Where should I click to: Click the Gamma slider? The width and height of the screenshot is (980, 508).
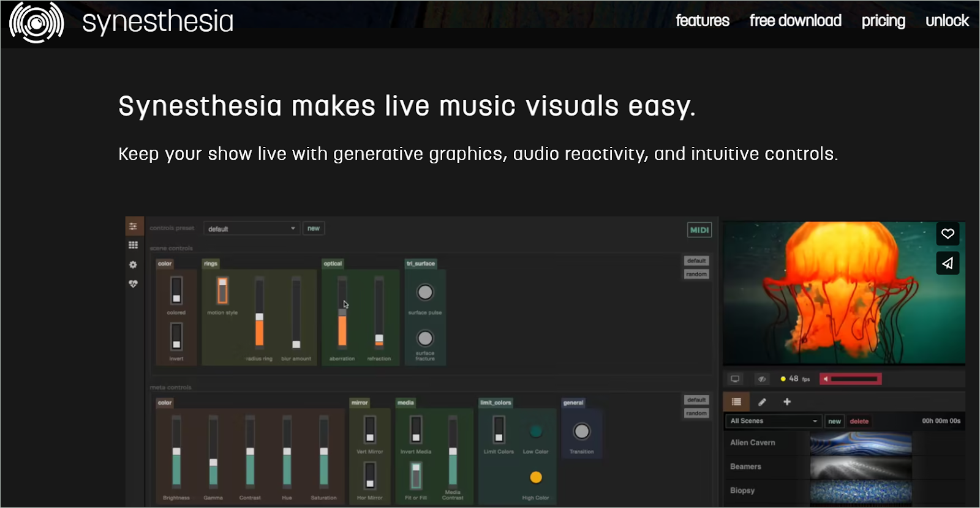(213, 451)
